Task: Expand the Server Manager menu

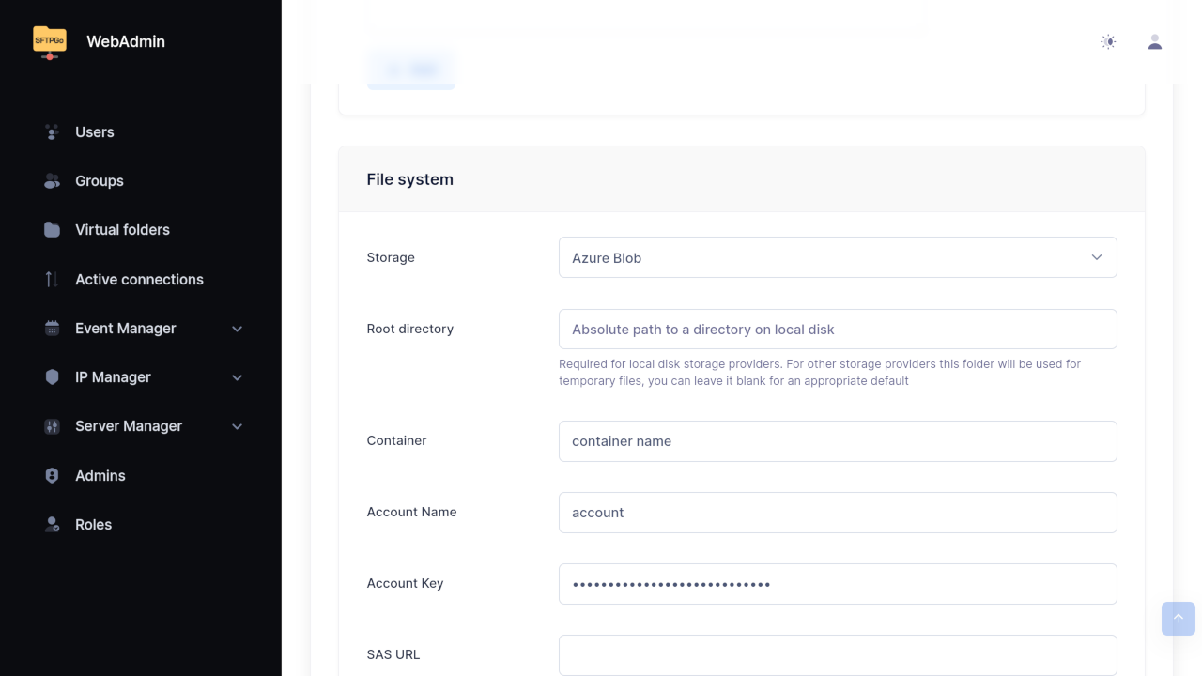Action: click(x=237, y=426)
